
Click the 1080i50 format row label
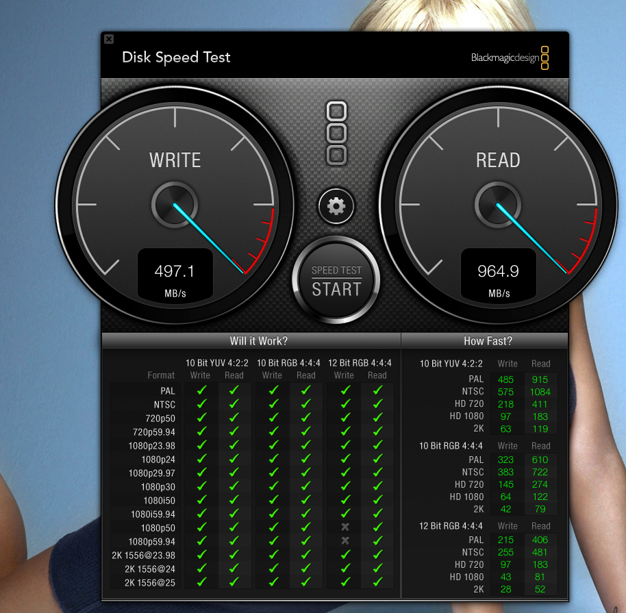160,501
